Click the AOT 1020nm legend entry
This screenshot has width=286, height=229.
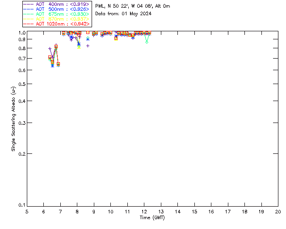point(56,24)
